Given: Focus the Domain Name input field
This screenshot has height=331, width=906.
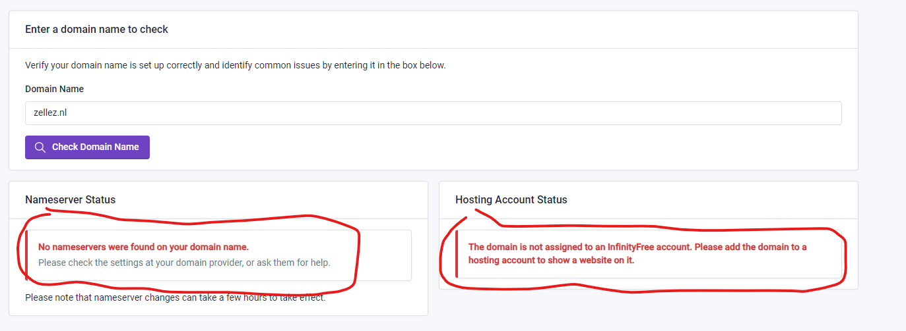Looking at the screenshot, I should (433, 113).
